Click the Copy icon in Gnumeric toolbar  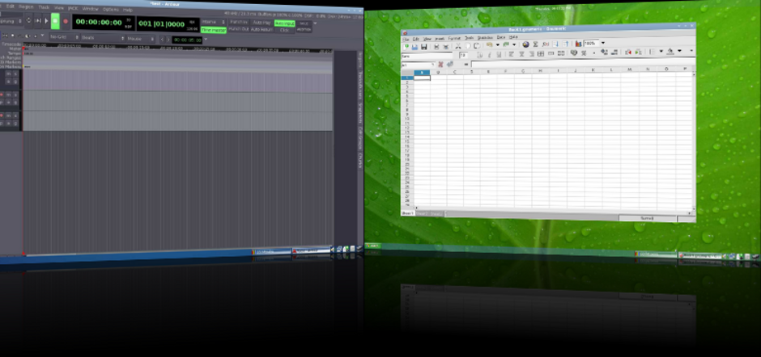tap(467, 46)
